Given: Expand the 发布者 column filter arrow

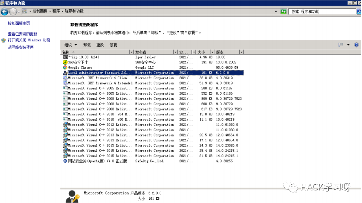Looking at the screenshot, I should [x=176, y=52].
